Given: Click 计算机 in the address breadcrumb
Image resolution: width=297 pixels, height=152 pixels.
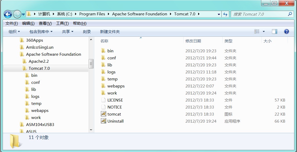Looking at the screenshot, I should click(x=44, y=14).
